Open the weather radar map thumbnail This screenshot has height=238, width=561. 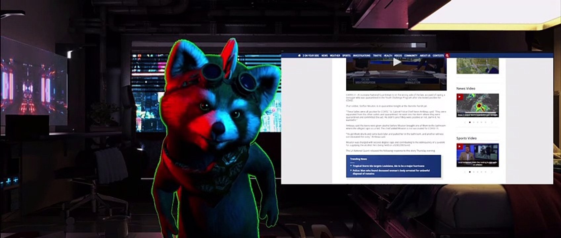click(x=478, y=66)
